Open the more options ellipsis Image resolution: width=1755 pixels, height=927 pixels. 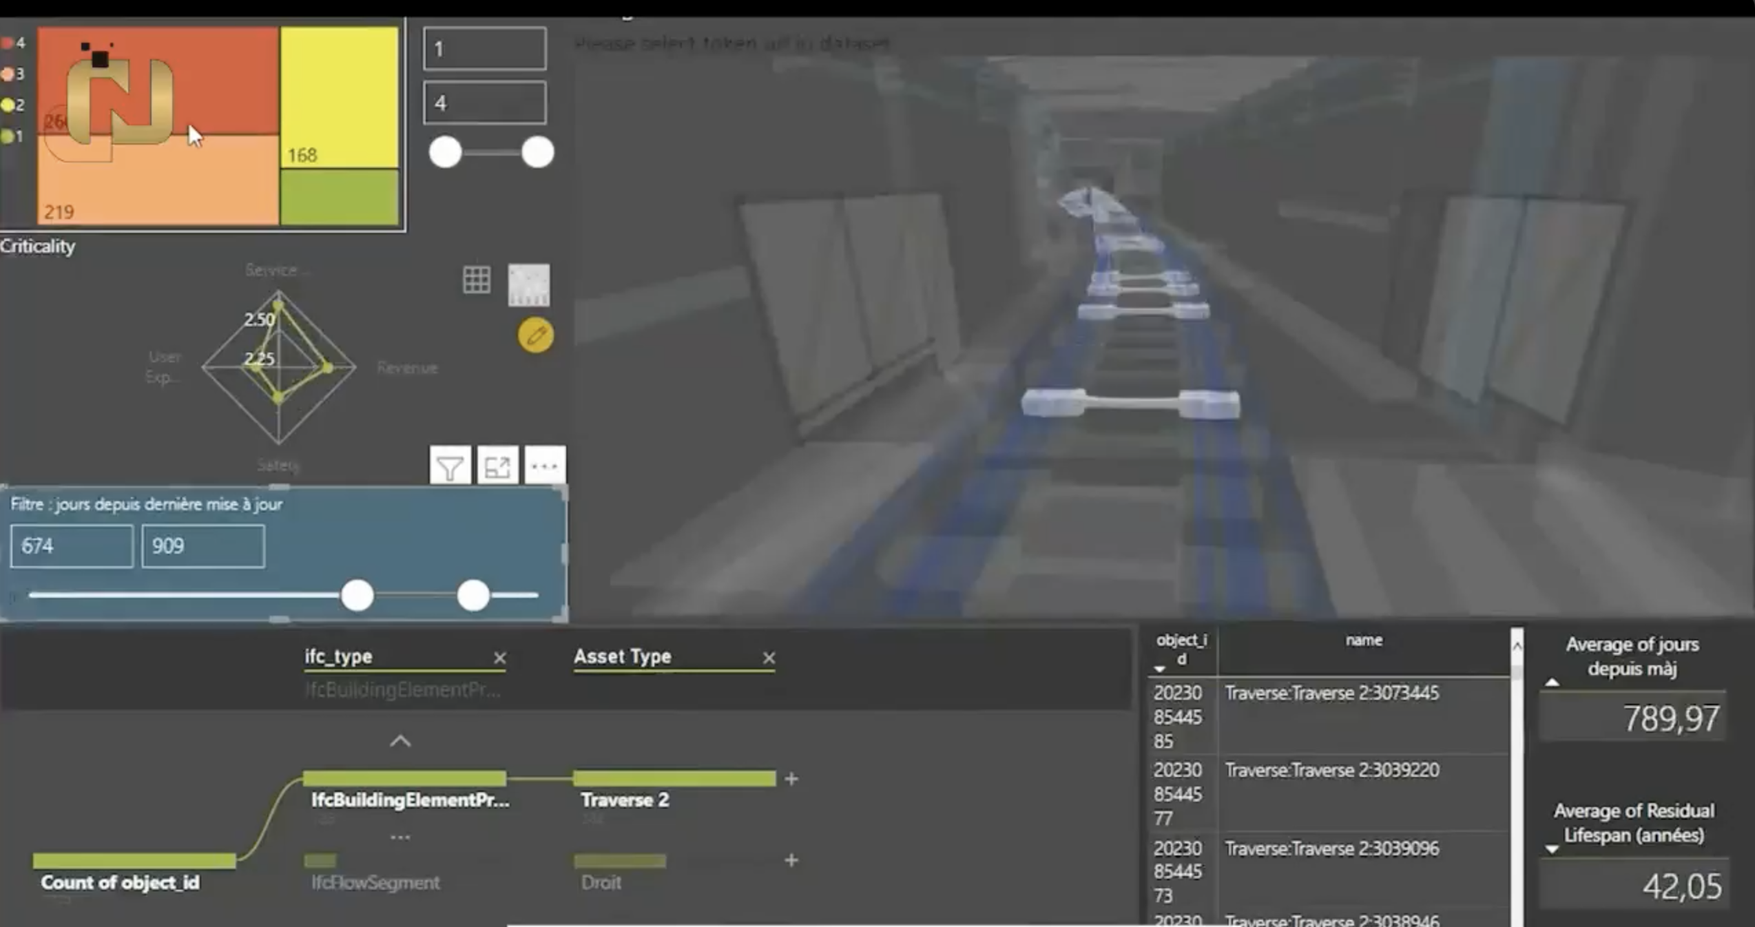tap(545, 467)
